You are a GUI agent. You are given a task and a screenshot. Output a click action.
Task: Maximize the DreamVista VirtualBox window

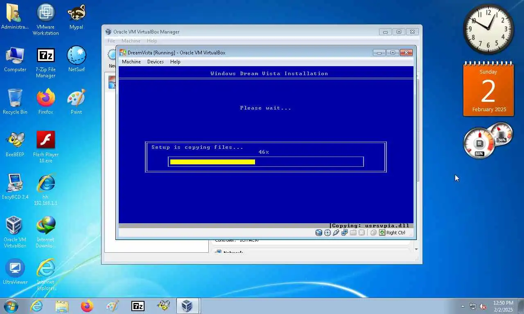point(393,53)
